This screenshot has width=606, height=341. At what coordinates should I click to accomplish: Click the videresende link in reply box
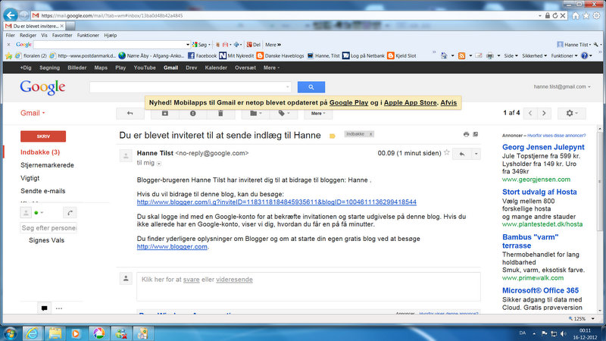[x=234, y=280]
